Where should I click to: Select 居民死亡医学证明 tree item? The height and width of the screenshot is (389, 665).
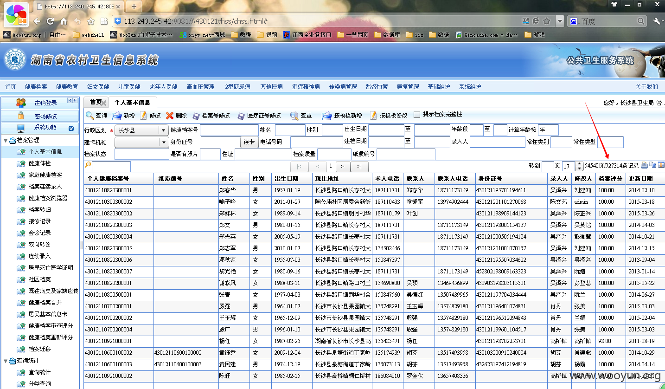(x=51, y=268)
